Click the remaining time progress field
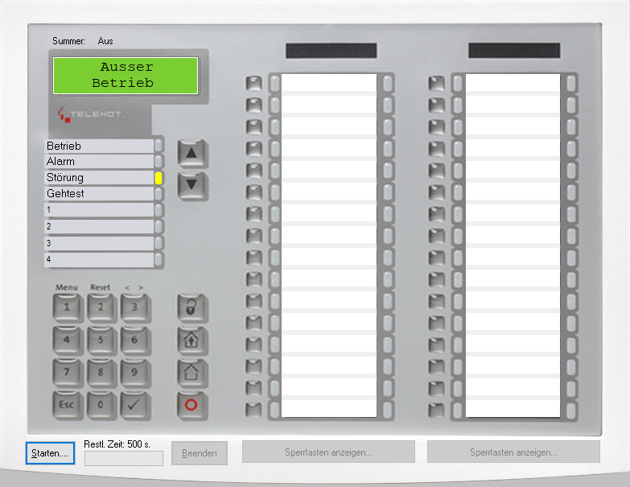 click(124, 458)
